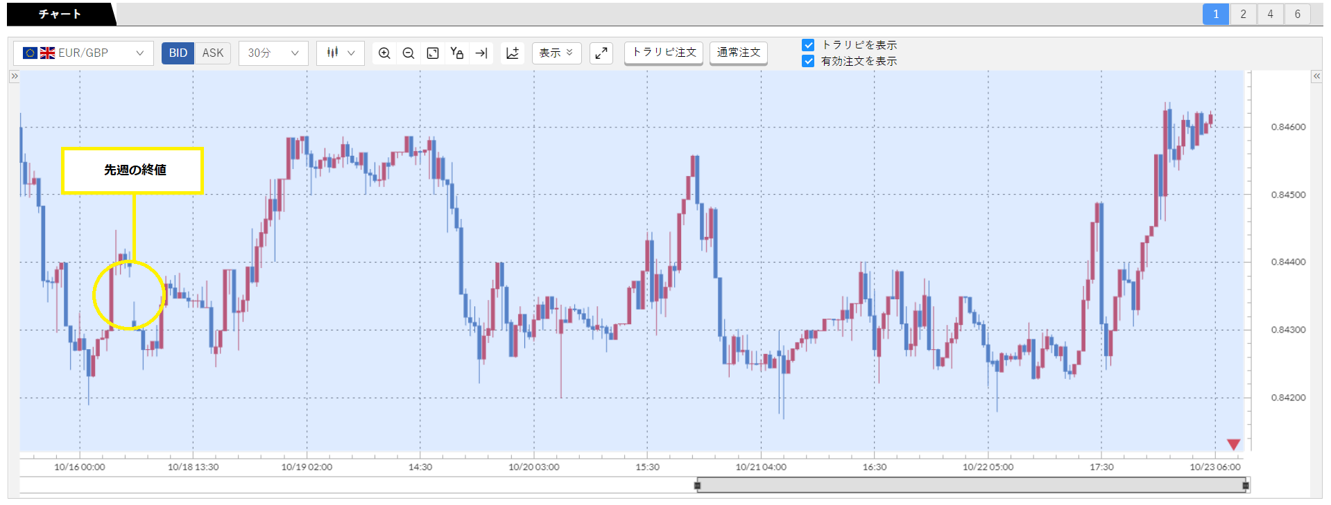Click the 10/21 04:00 time label
Viewport: 1331px width, 505px height.
click(761, 467)
